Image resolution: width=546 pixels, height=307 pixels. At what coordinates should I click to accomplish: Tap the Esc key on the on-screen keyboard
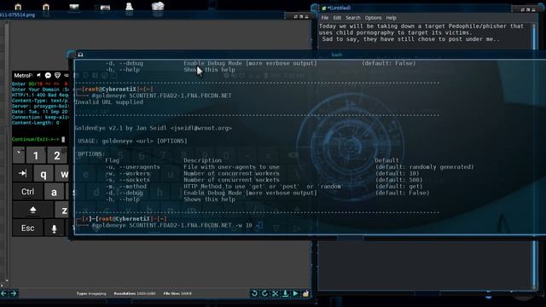tap(28, 228)
